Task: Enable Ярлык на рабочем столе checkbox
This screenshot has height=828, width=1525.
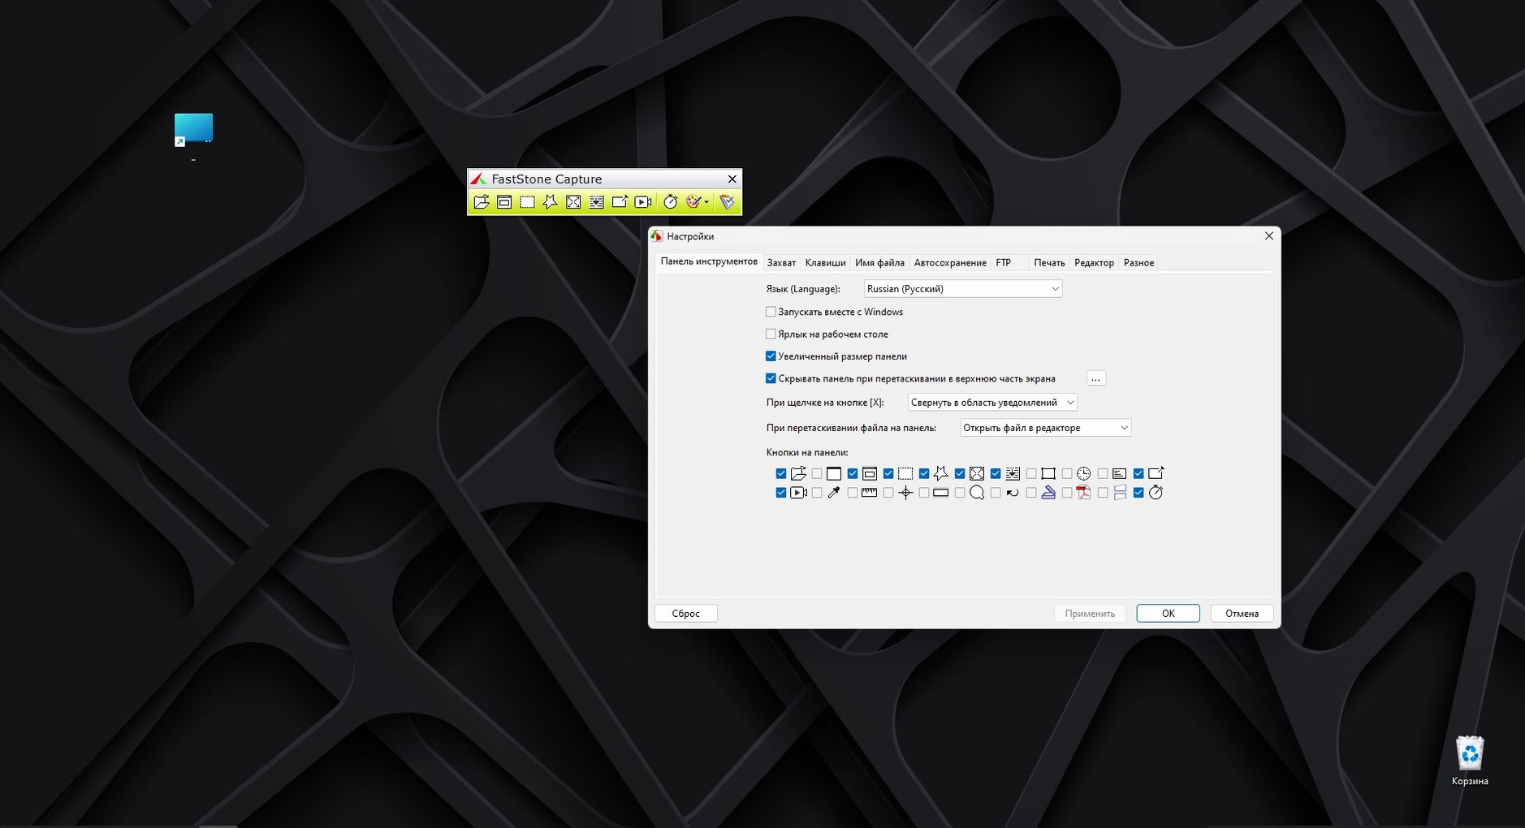Action: click(x=771, y=334)
